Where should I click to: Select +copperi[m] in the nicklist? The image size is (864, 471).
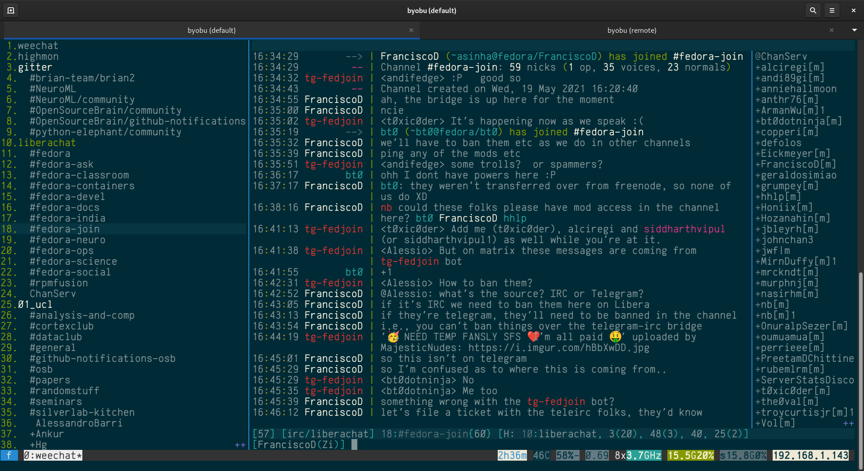787,132
